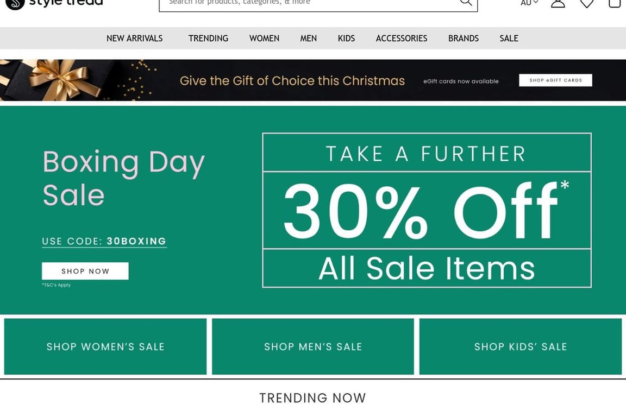This screenshot has width=626, height=417.
Task: Open the Shop Kids' Sale tile
Action: 520,346
